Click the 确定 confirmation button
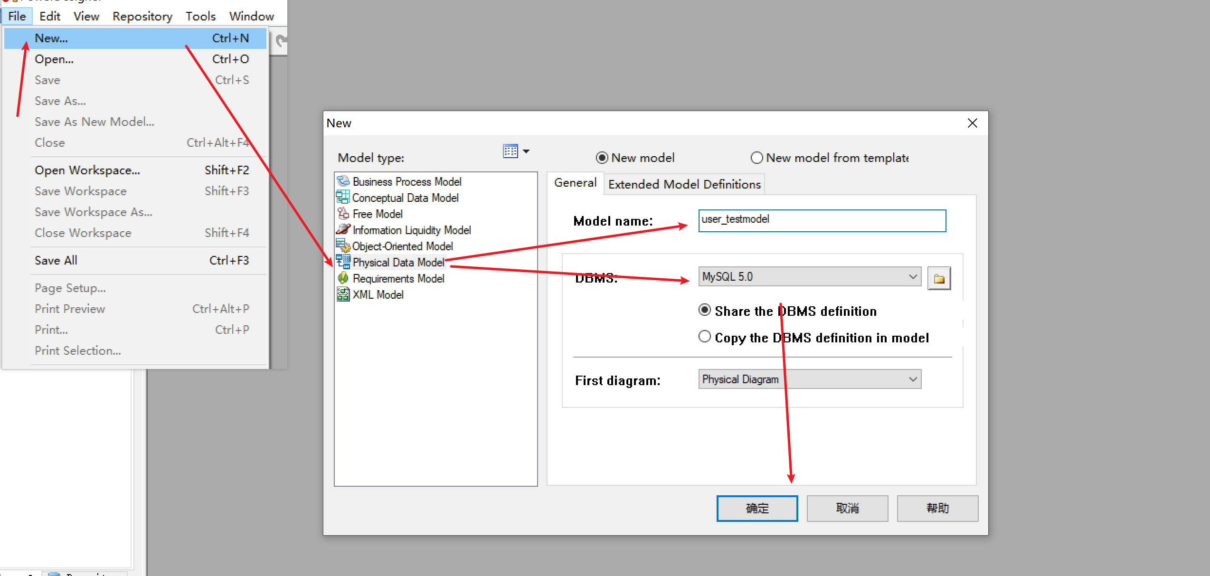Viewport: 1210px width, 576px height. tap(756, 508)
